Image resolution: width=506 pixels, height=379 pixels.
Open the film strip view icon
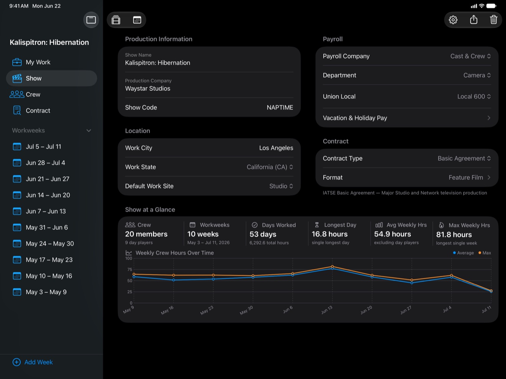click(x=116, y=20)
